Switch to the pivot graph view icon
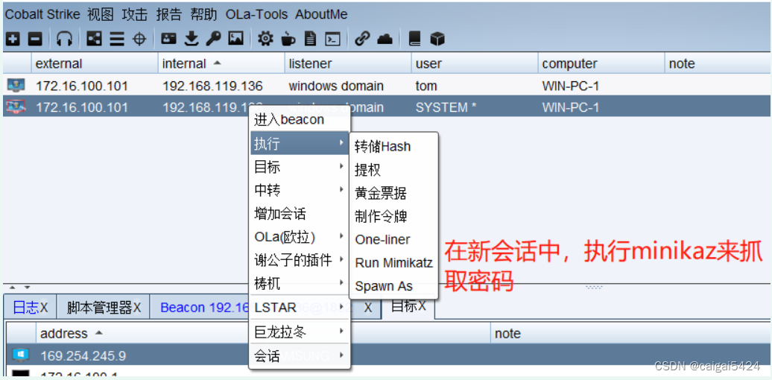The width and height of the screenshot is (772, 380). (x=94, y=39)
